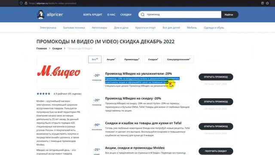Click the page heading ПРОМОКОДЫ М ВИДЕО
The height and width of the screenshot is (155, 275).
coord(105,42)
